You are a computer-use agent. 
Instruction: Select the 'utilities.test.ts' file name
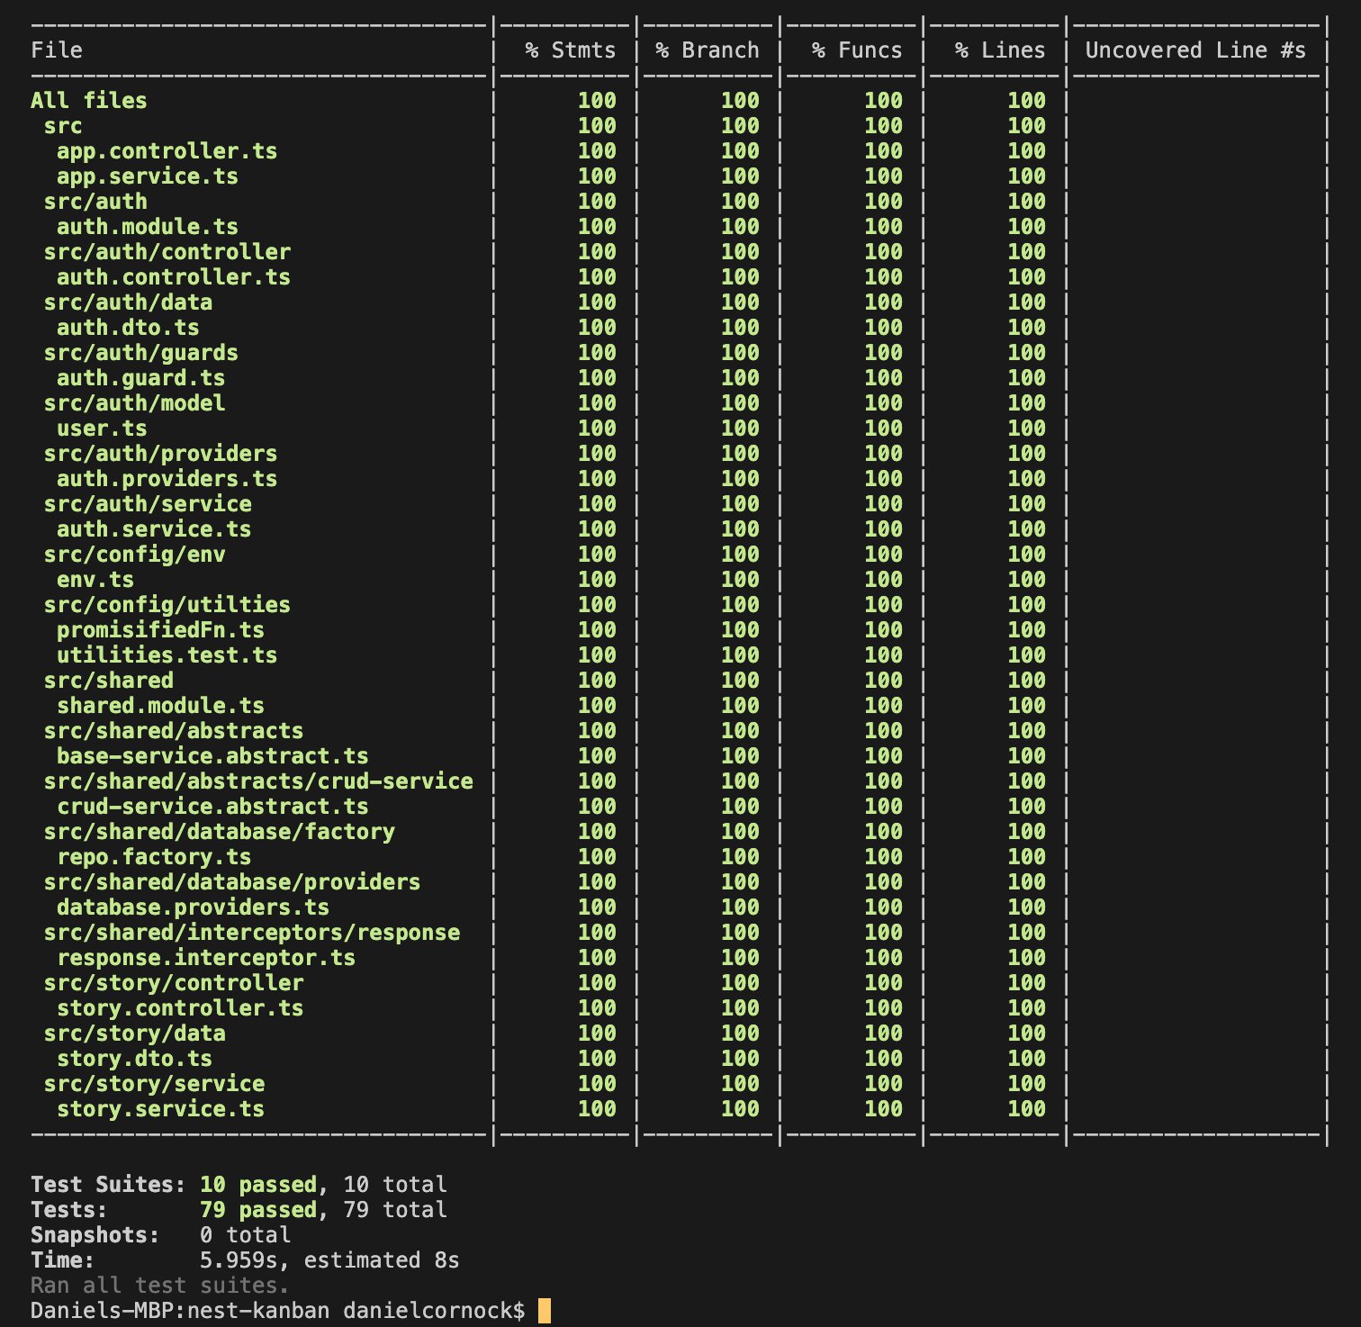[x=167, y=654]
